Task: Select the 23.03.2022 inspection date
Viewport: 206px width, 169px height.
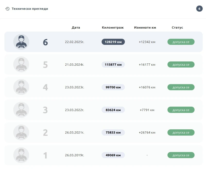Action: [x=74, y=110]
